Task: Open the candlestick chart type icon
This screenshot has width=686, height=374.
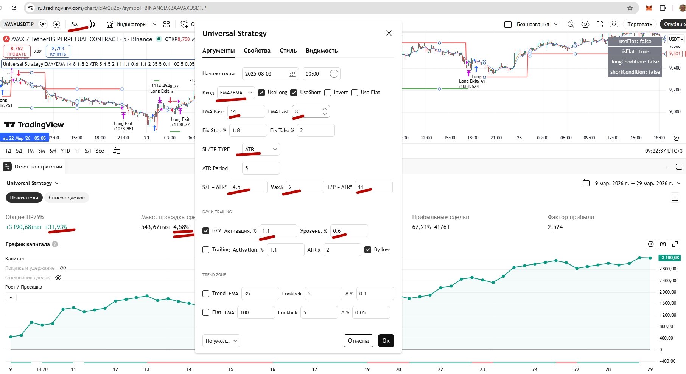Action: click(x=92, y=24)
